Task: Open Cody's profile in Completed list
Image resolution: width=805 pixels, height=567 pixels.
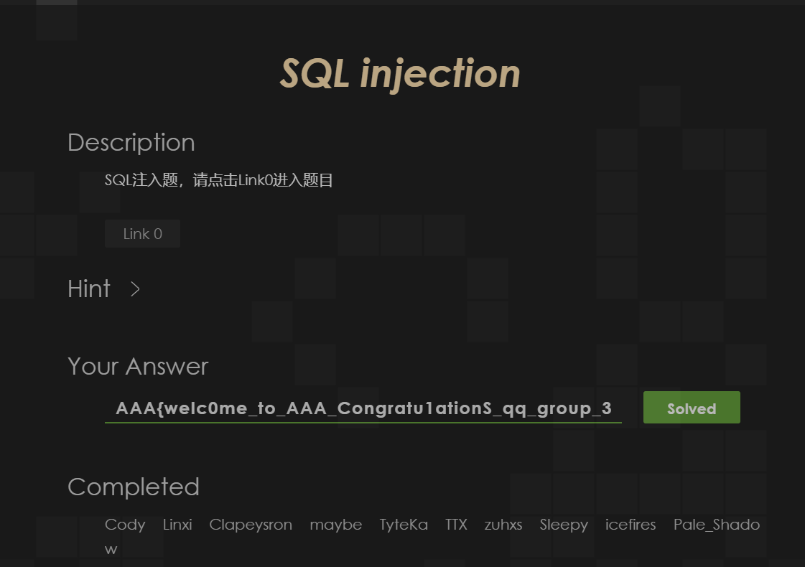Action: tap(125, 525)
